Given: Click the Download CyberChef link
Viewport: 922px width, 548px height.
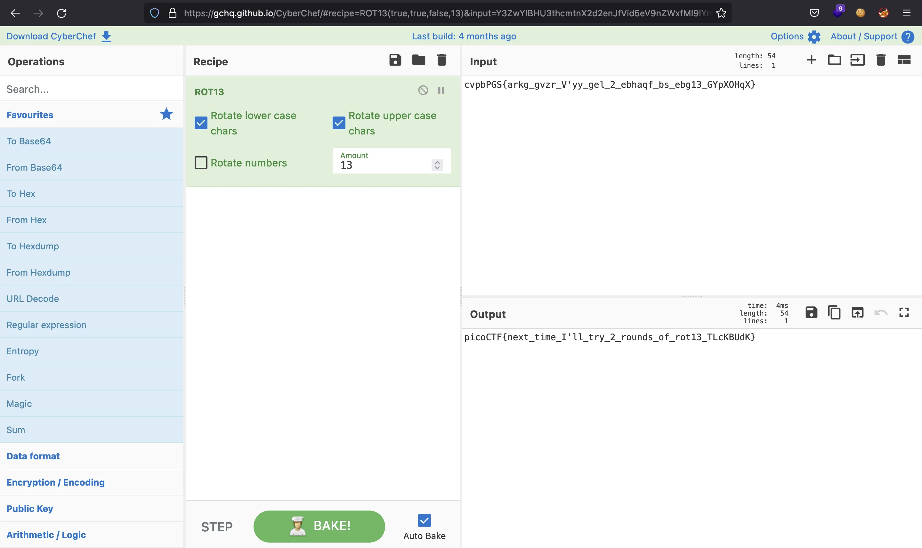Looking at the screenshot, I should click(x=51, y=36).
